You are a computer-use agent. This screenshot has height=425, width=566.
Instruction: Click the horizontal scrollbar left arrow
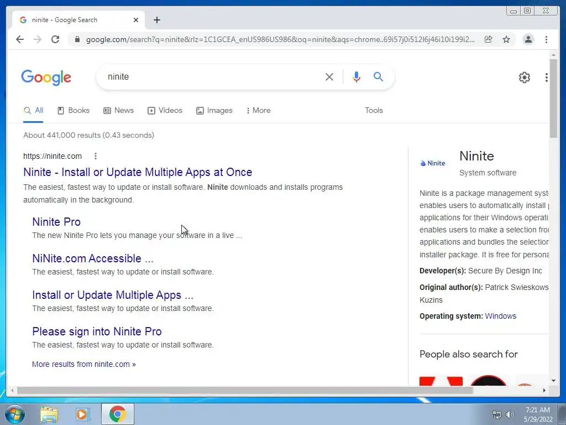pos(13,390)
